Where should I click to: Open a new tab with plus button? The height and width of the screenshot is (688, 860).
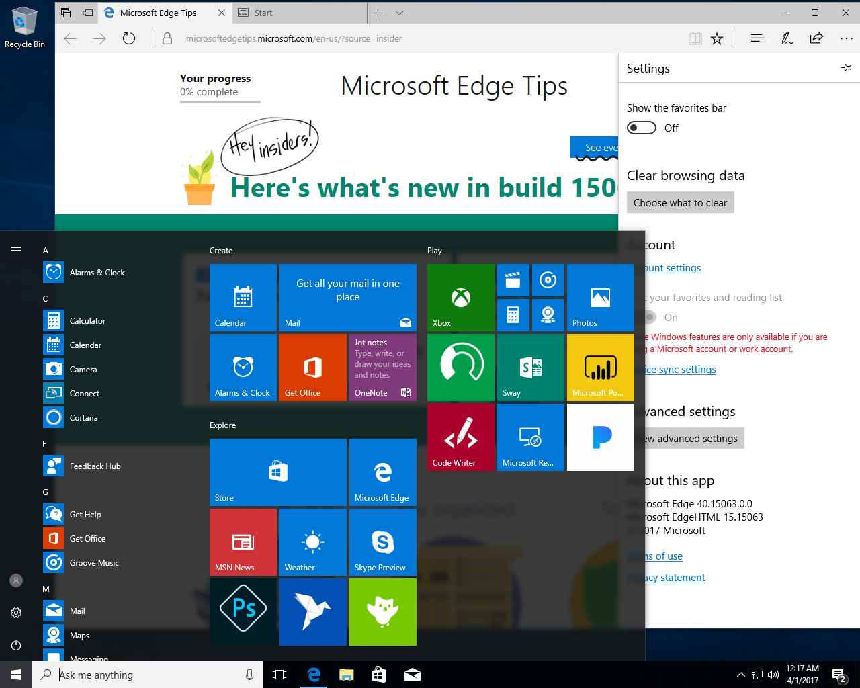[378, 13]
